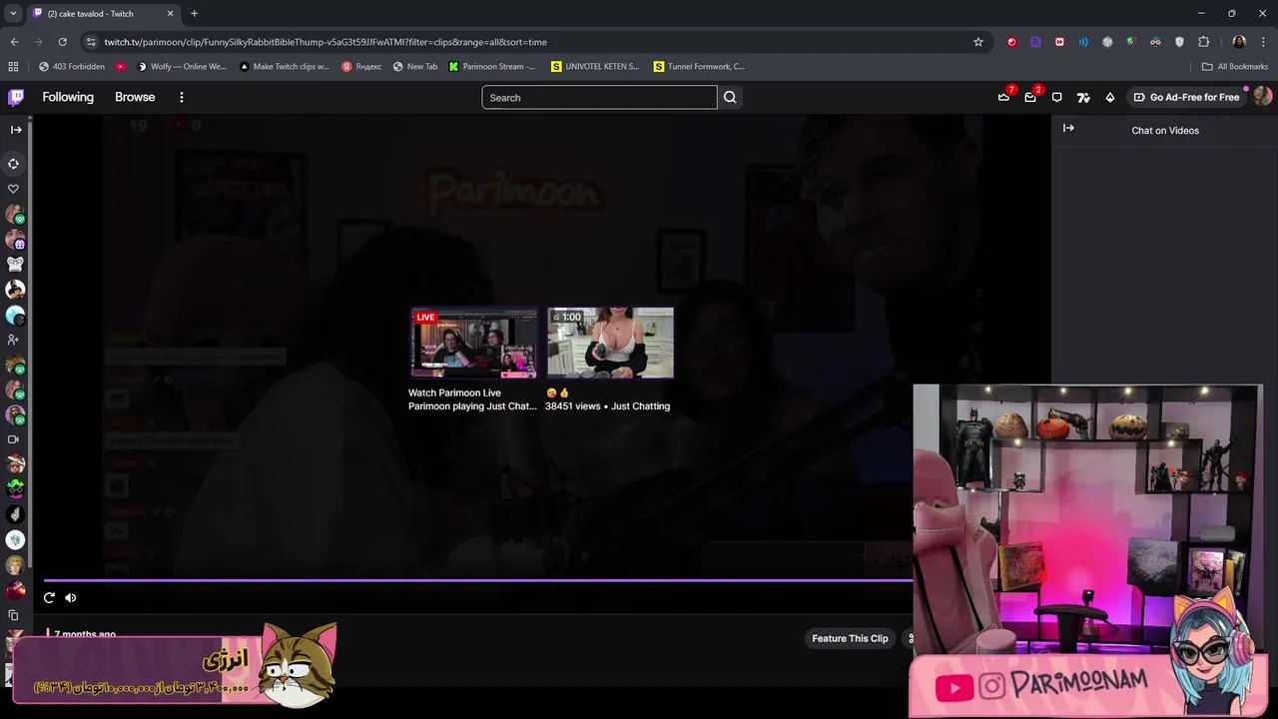Click 38451 views Just Chatting text
The image size is (1278, 719).
coord(607,406)
